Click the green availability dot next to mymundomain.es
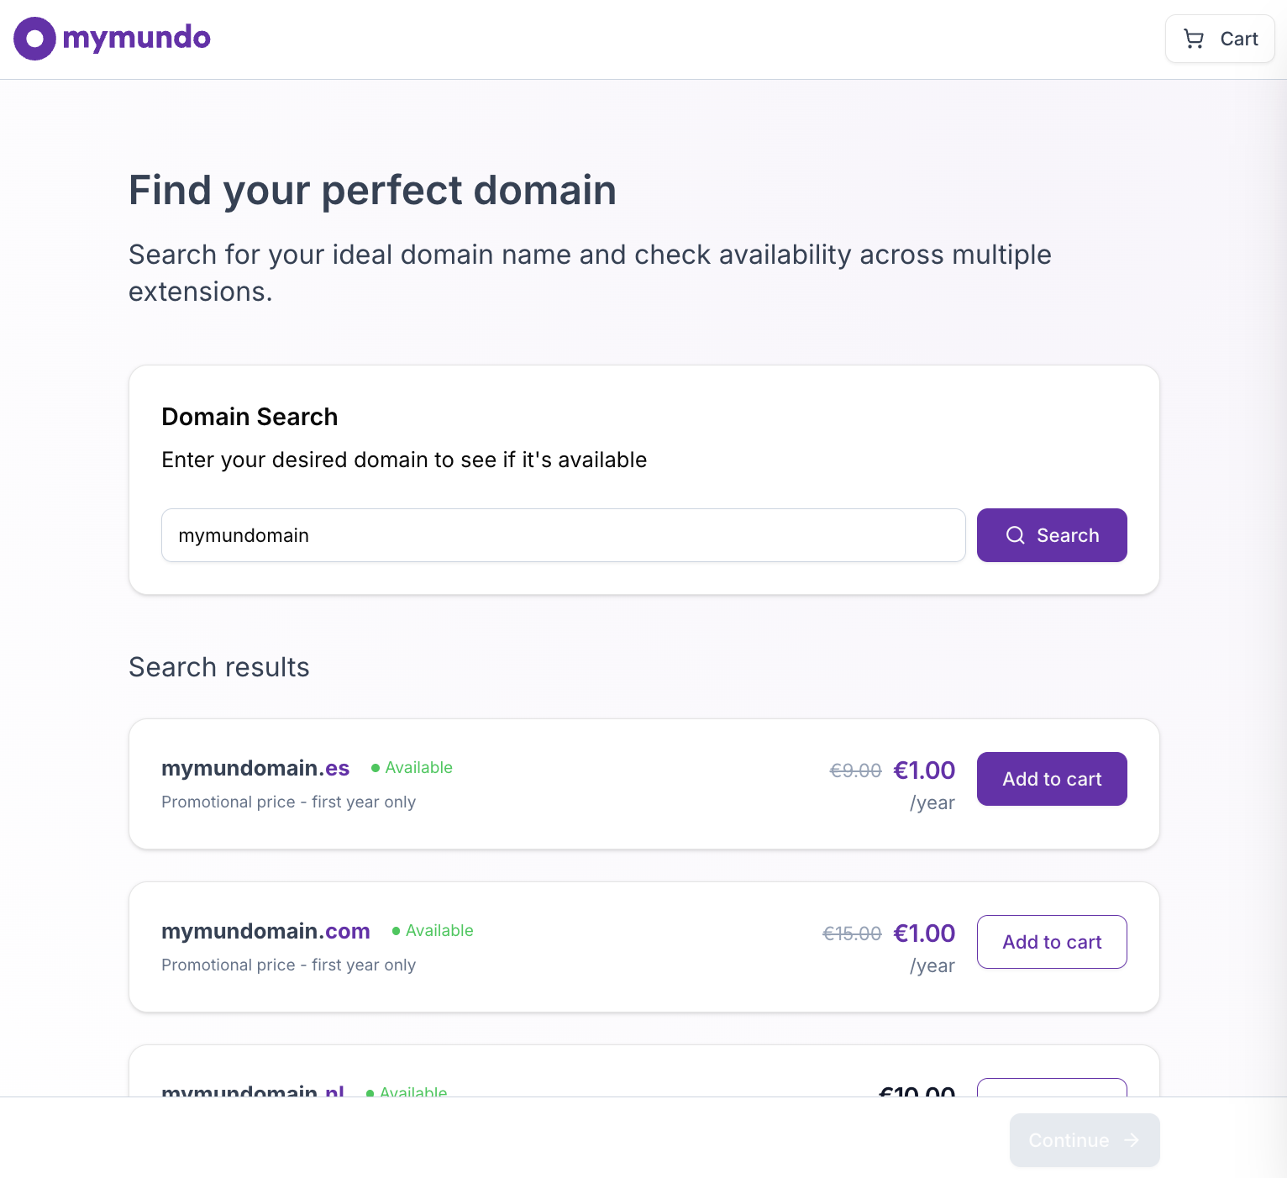Image resolution: width=1287 pixels, height=1178 pixels. (375, 767)
